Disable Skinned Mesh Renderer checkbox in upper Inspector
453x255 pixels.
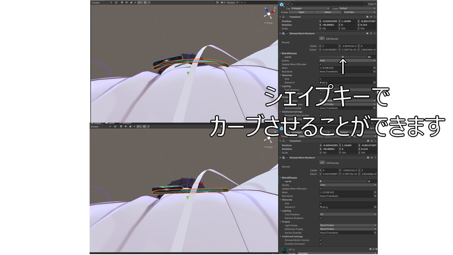tap(287, 34)
